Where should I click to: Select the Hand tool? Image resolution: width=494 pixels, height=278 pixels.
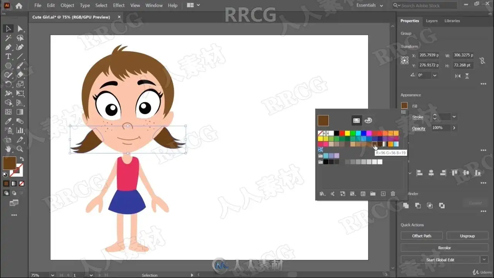click(8, 149)
